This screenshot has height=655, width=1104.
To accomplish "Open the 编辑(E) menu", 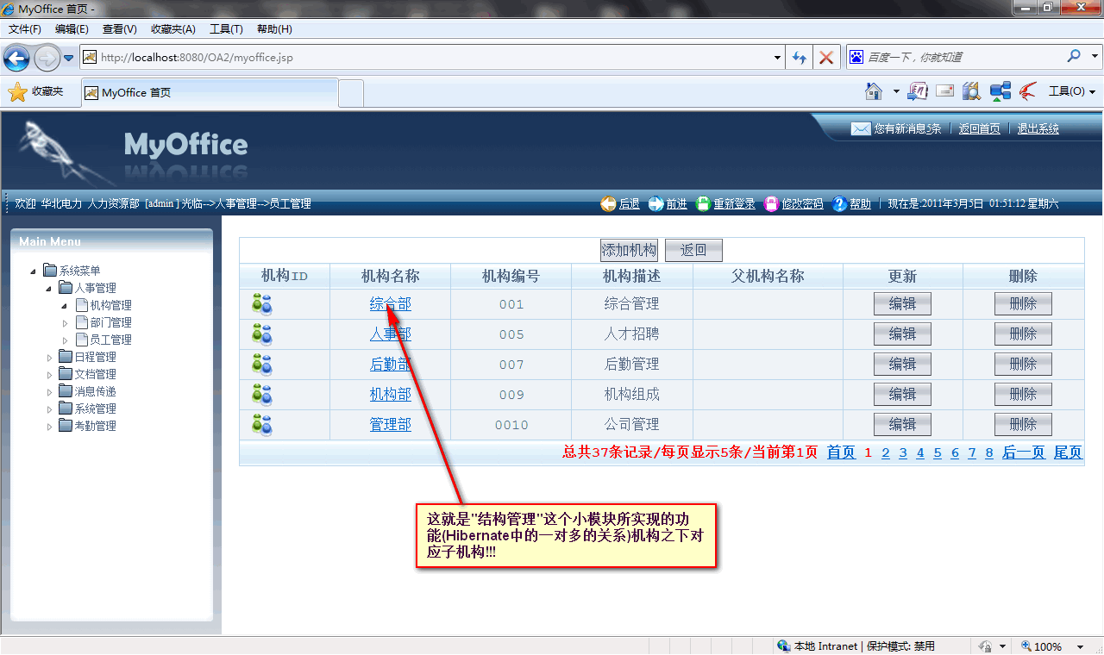I will 72,29.
